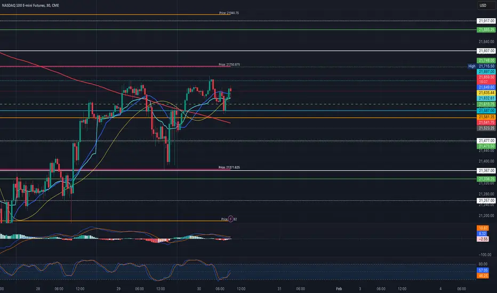Click the 21,697.00 teal price label
The width and height of the screenshot is (497, 293).
(x=486, y=72)
